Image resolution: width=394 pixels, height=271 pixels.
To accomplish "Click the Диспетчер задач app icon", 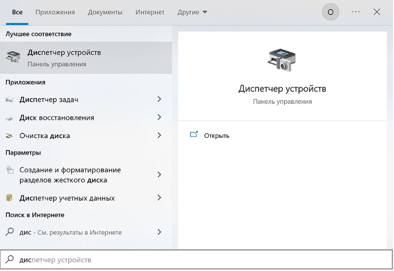I will tap(10, 100).
